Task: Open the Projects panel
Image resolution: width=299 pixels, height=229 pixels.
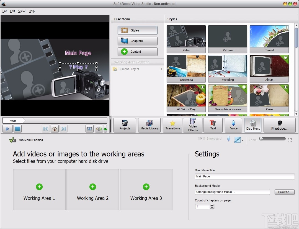Action: [125, 125]
